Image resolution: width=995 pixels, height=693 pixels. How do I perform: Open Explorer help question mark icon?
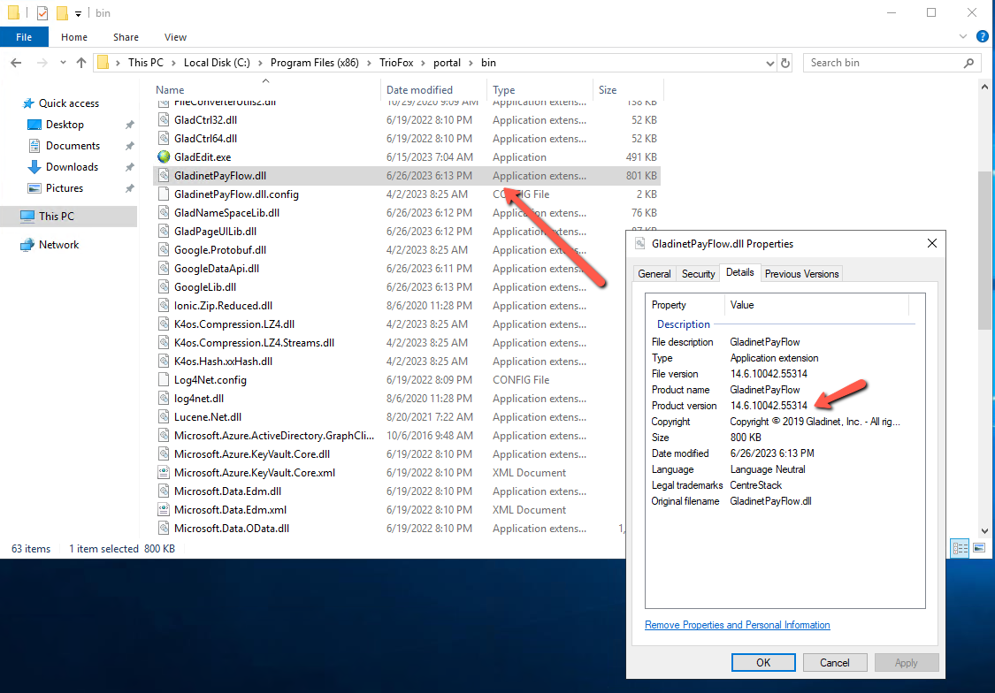point(983,37)
